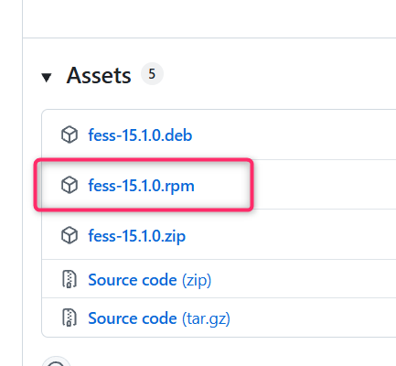The image size is (396, 366).
Task: Click the zip-file icon beside Source code (tar.gz)
Action: click(x=70, y=318)
